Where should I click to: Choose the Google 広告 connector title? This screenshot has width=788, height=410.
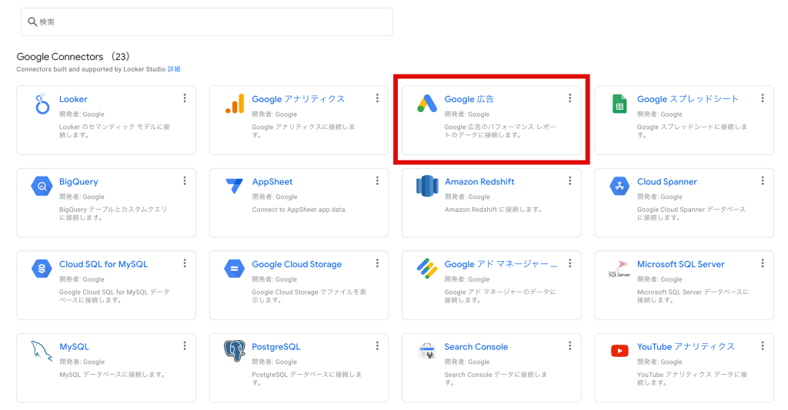pos(469,99)
